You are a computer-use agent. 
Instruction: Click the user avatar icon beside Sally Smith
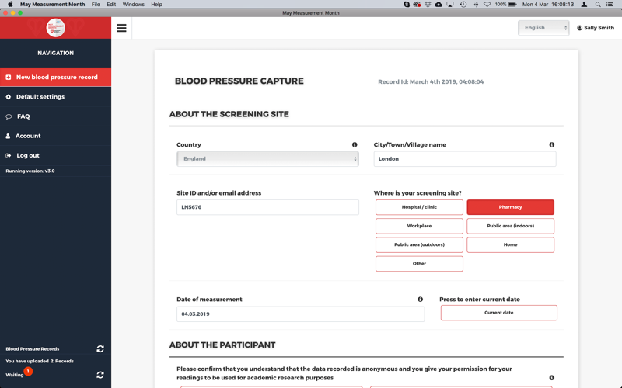[579, 28]
